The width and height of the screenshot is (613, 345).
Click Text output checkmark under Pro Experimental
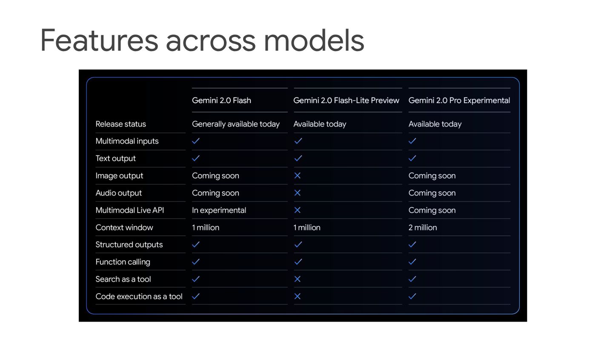pyautogui.click(x=412, y=158)
